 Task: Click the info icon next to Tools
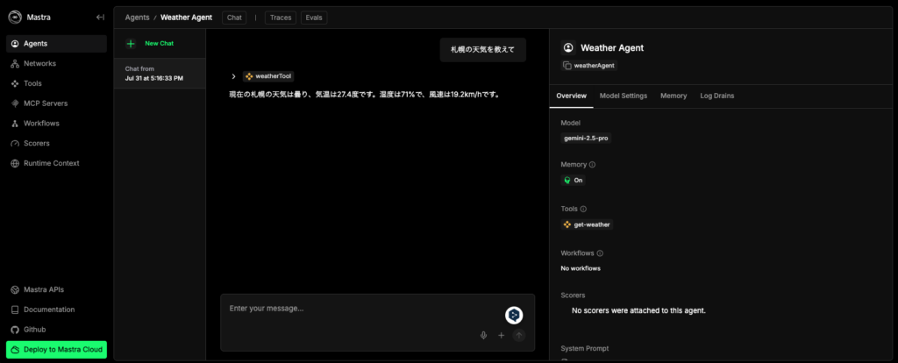584,209
